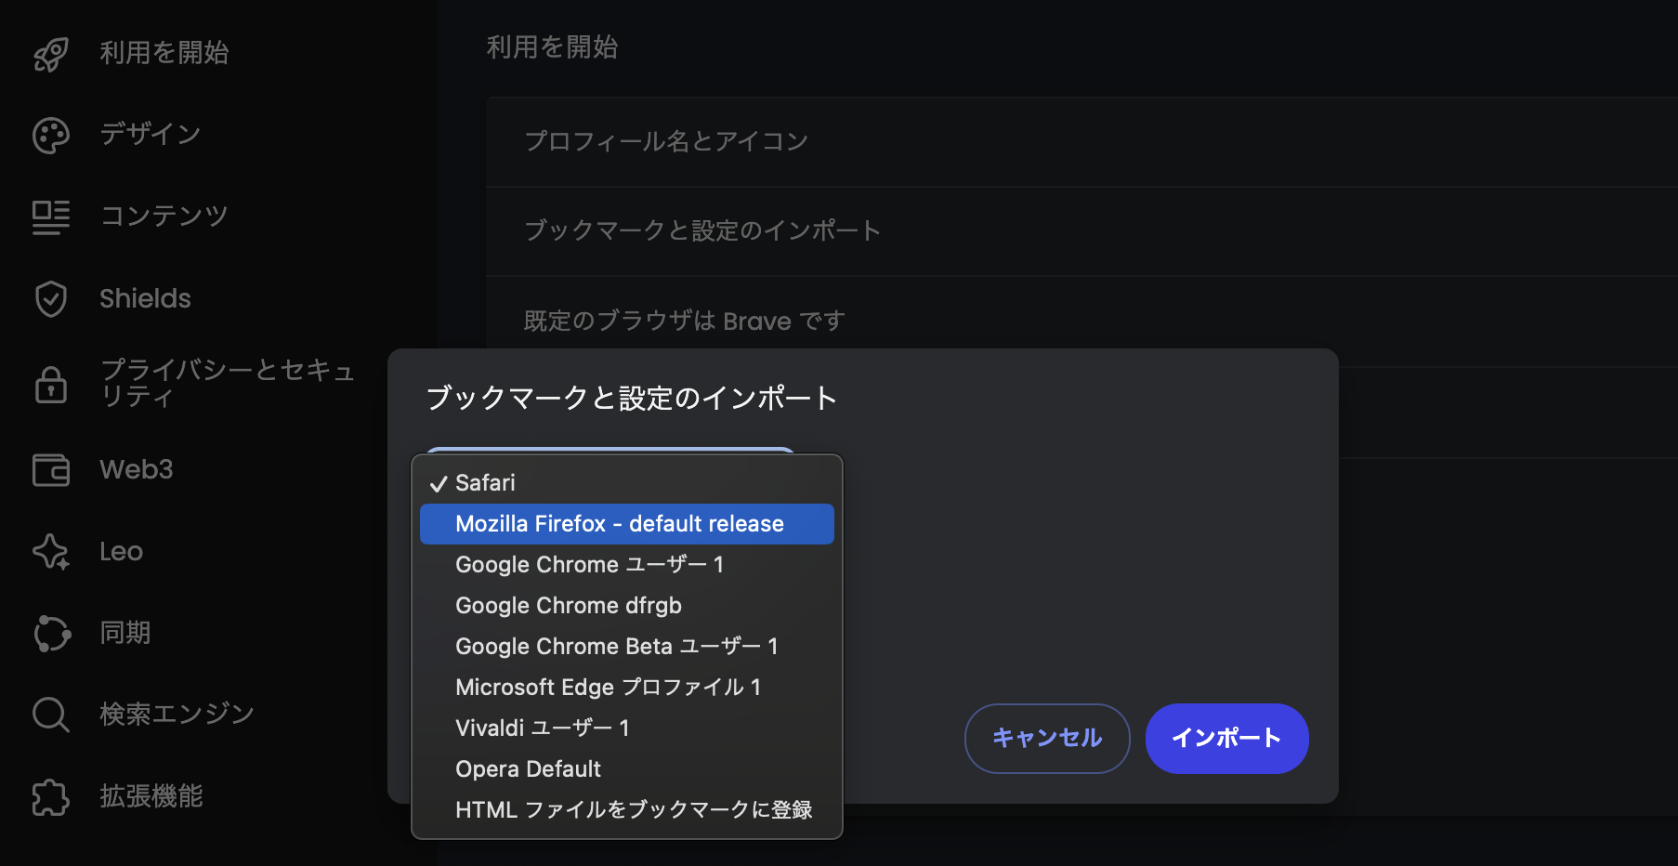Go to 同期 settings
Screen dimensions: 1678x866
pos(125,633)
